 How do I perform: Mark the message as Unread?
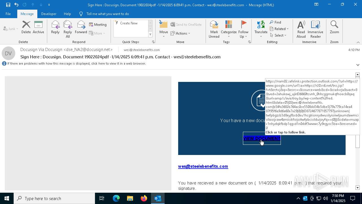click(214, 29)
